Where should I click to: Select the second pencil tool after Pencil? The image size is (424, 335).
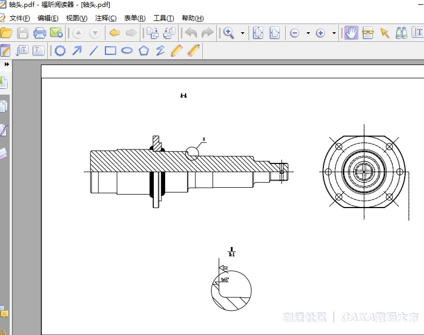tap(194, 51)
